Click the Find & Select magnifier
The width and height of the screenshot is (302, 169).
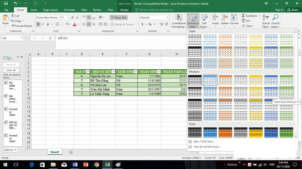click(275, 21)
